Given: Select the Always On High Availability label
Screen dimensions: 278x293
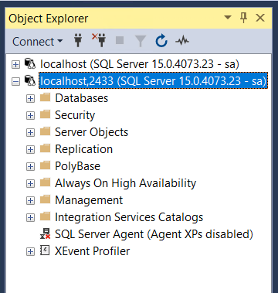Looking at the screenshot, I should coord(126,183).
